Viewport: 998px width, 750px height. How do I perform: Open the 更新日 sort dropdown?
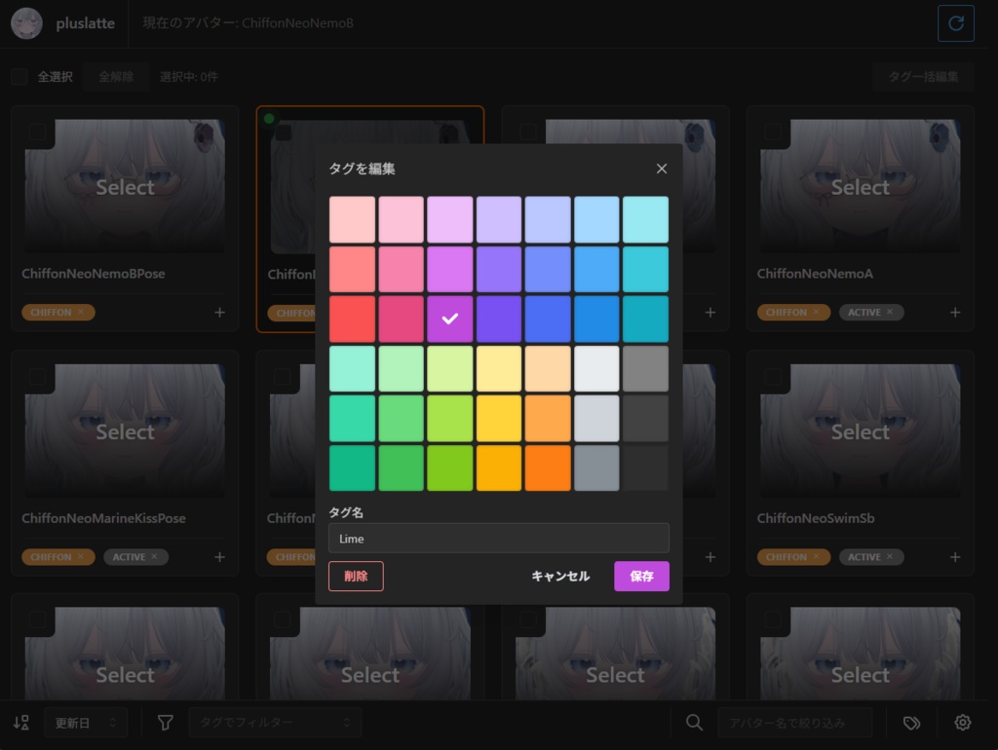coord(86,722)
